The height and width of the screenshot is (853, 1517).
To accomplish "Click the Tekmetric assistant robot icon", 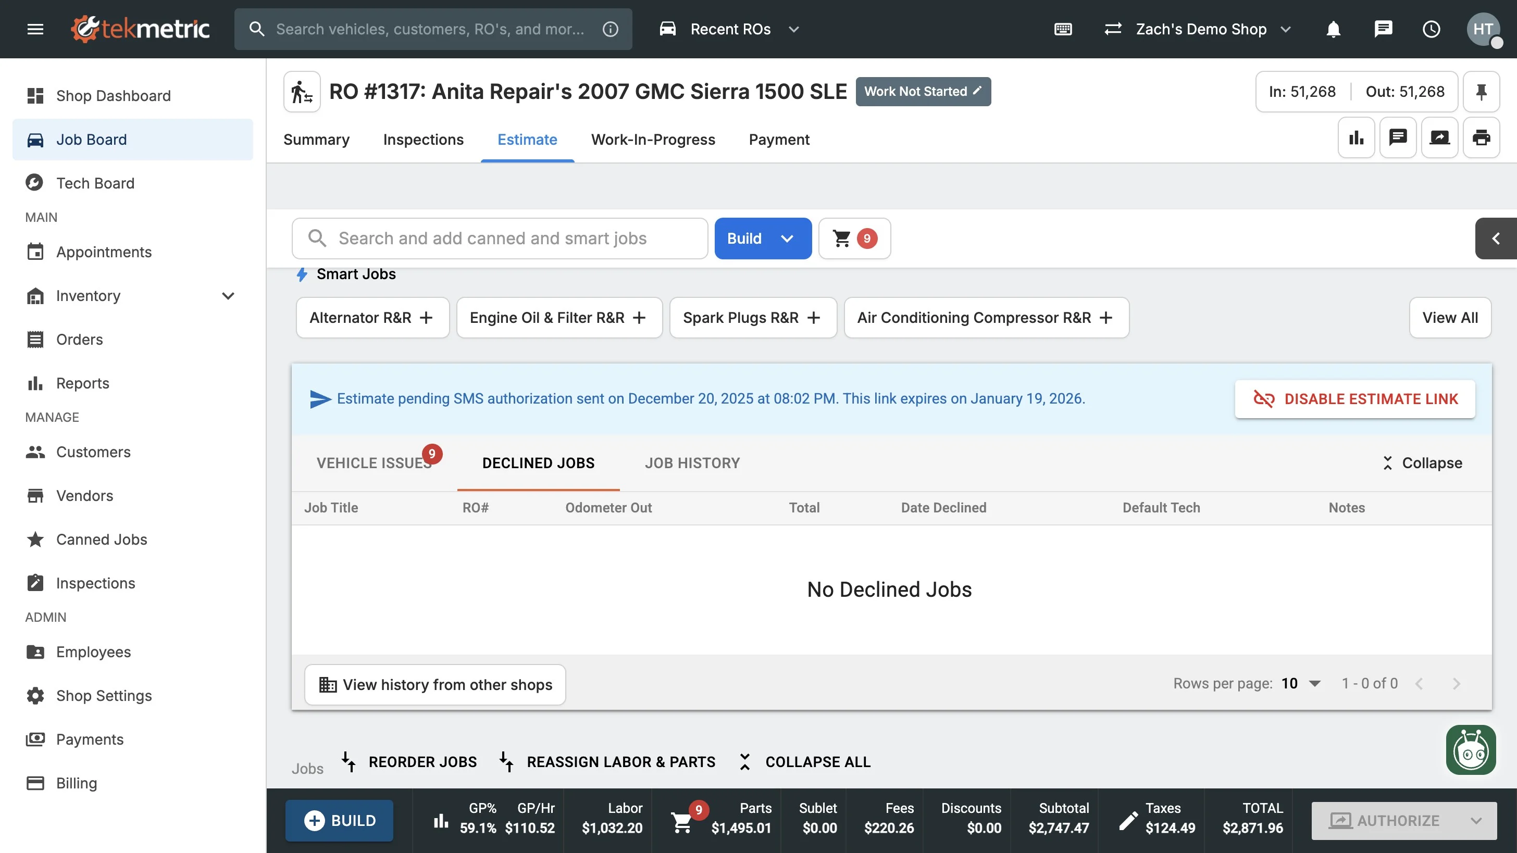I will point(1471,750).
